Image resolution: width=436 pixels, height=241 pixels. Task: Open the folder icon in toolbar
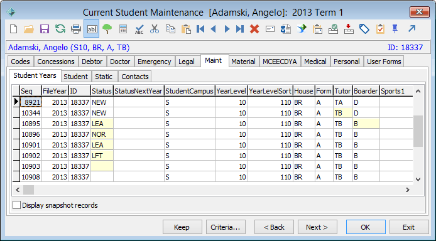(29, 29)
